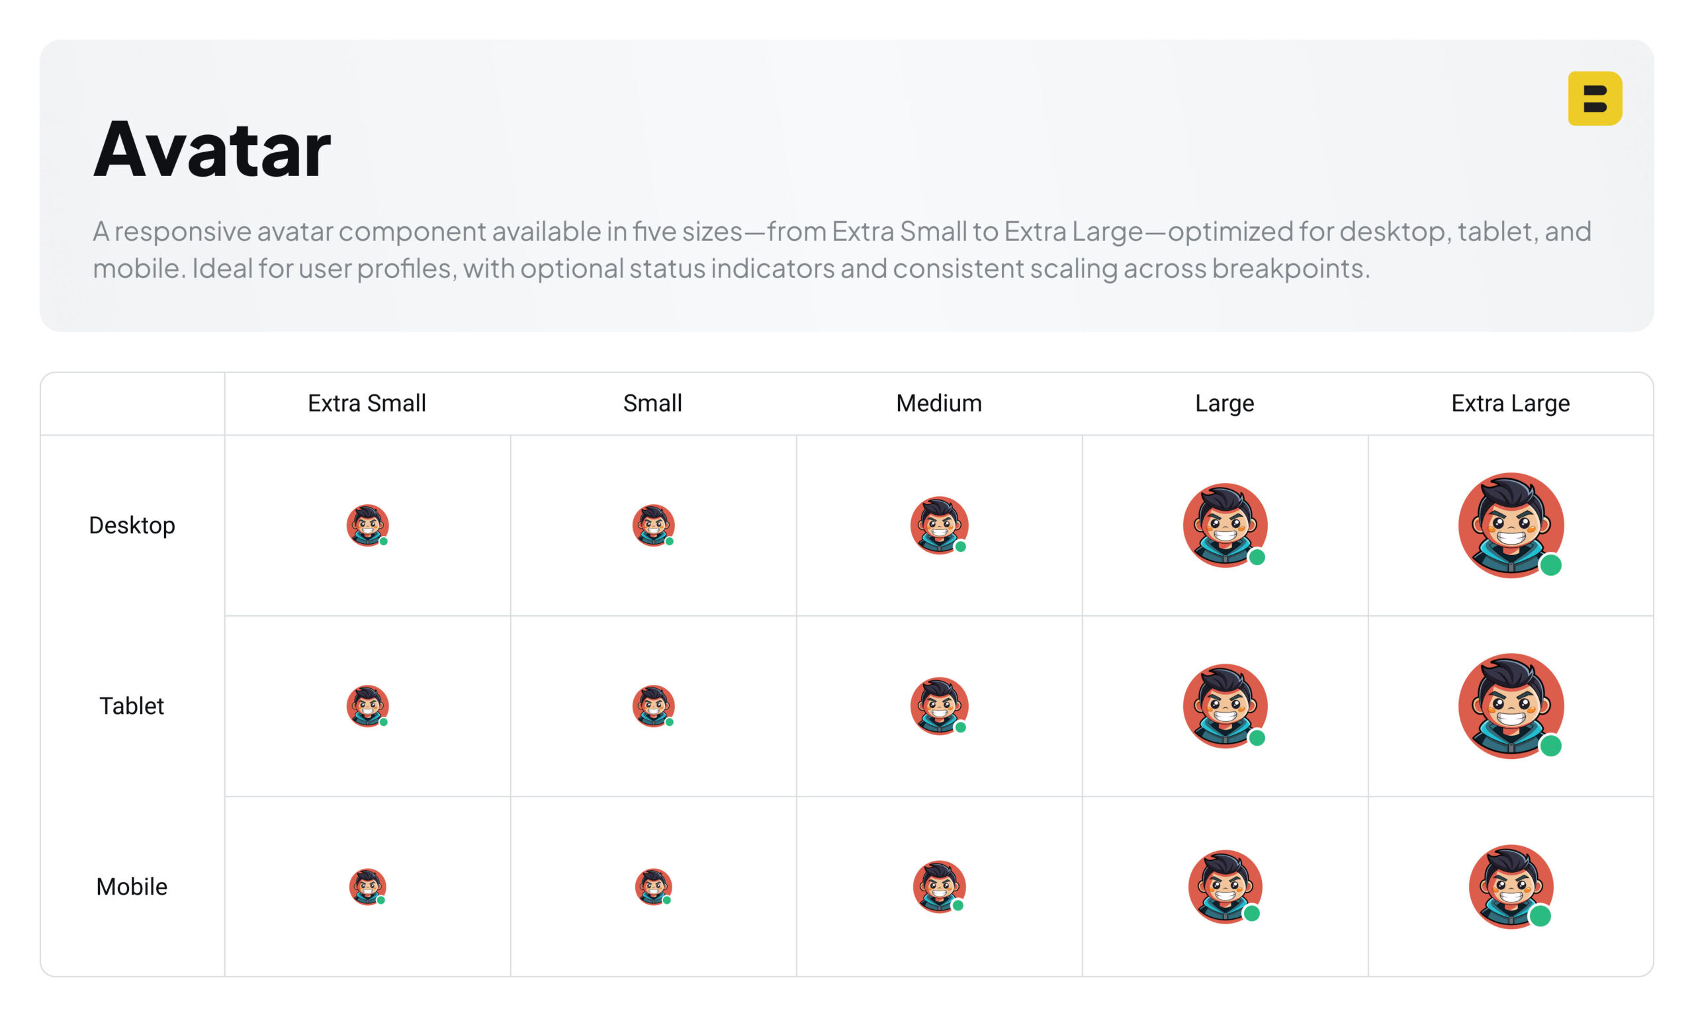
Task: Select the Desktop Extra Small avatar
Action: pyautogui.click(x=367, y=525)
